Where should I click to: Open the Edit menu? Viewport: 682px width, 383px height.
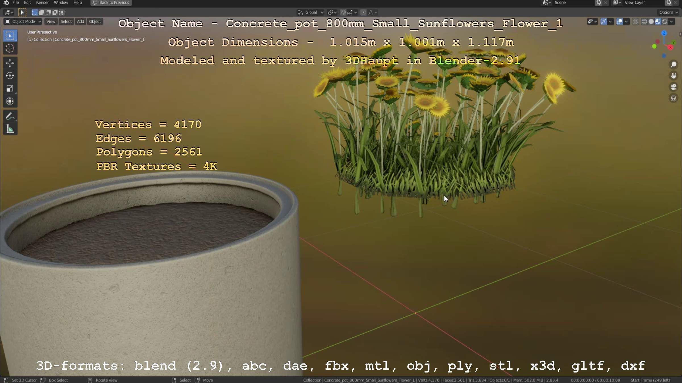coord(28,3)
